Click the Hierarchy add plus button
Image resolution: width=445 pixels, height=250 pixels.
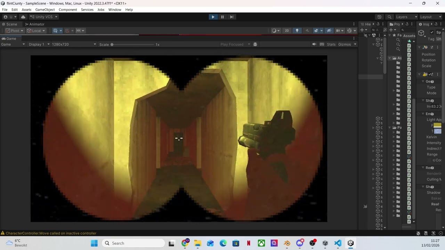point(362,30)
